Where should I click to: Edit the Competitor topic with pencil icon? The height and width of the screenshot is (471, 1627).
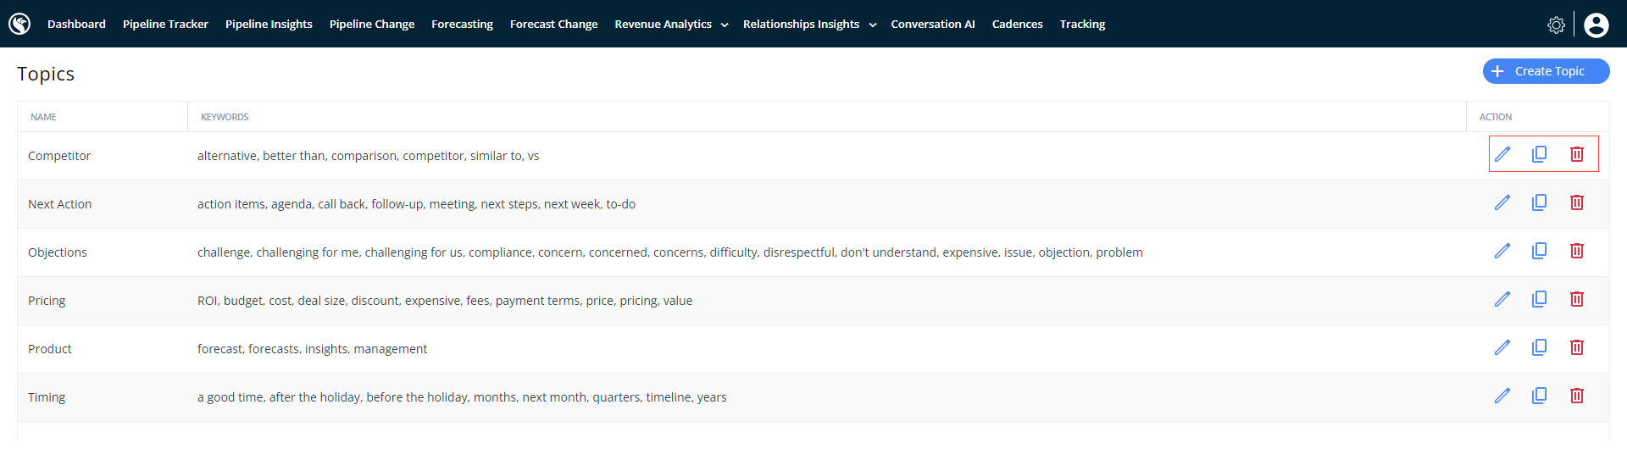pyautogui.click(x=1502, y=154)
